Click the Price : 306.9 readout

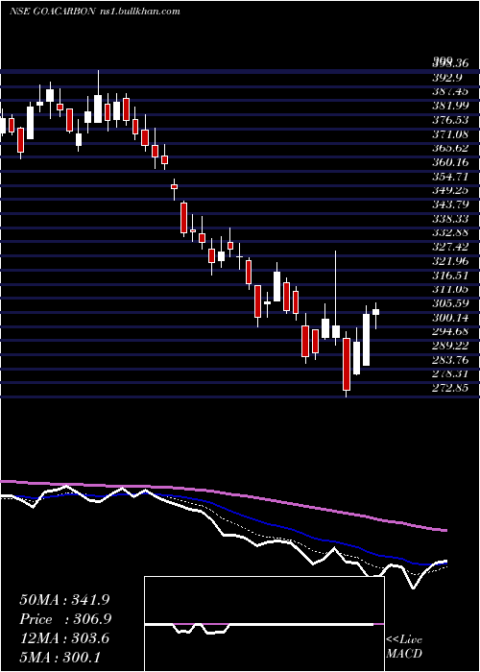(65, 619)
